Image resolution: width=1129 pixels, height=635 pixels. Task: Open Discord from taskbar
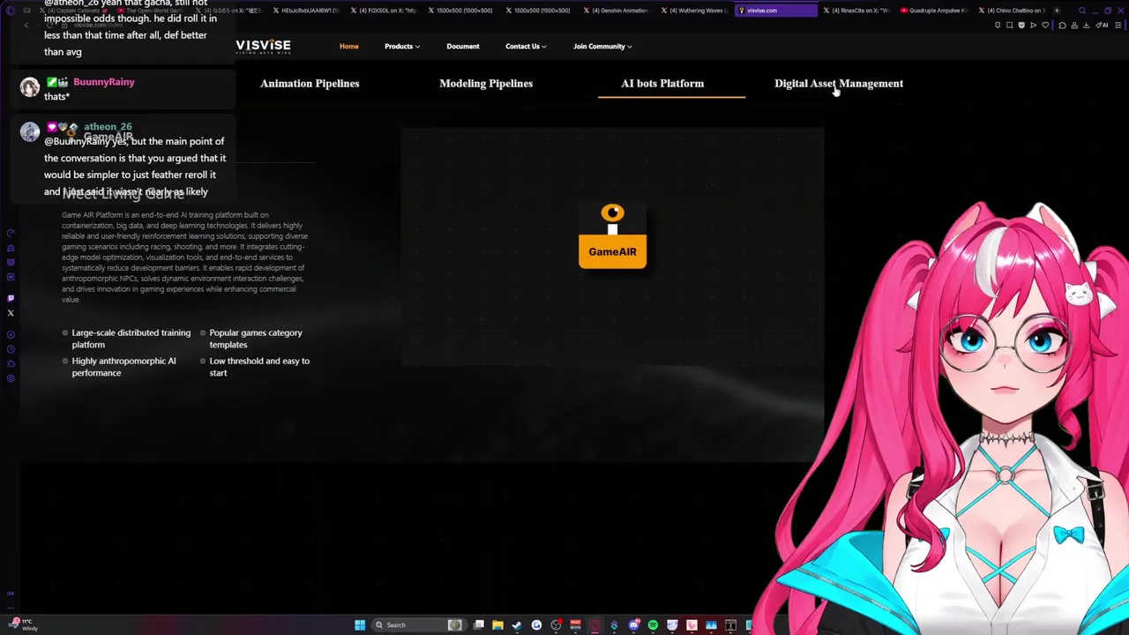633,624
